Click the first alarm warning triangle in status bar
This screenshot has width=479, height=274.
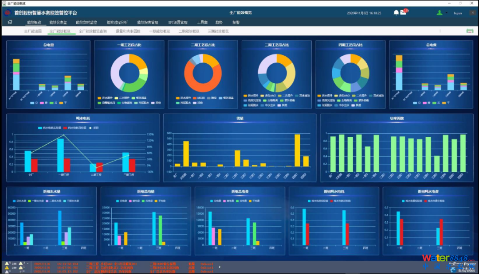(7, 263)
